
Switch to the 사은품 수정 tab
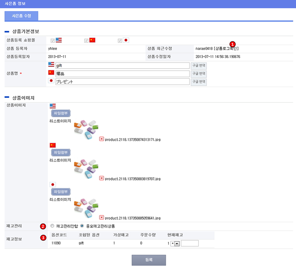pyautogui.click(x=21, y=16)
